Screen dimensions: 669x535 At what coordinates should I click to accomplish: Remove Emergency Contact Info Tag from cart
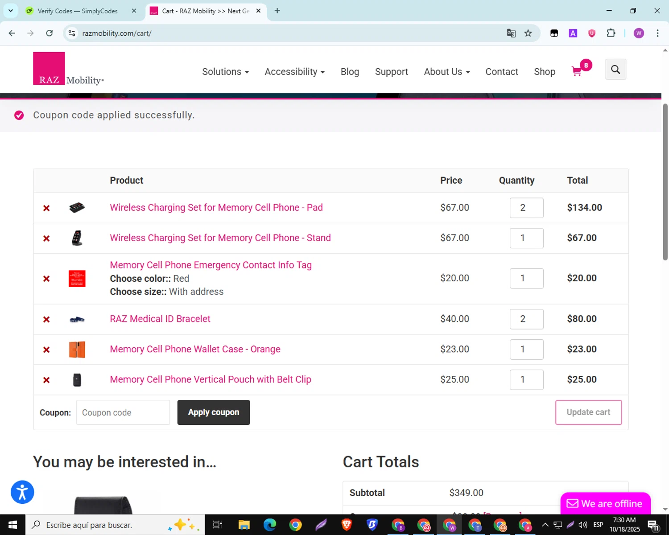click(x=46, y=279)
